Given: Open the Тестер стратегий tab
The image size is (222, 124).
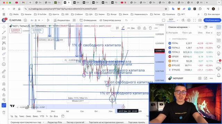Looking at the screenshot, I should click(x=75, y=122).
